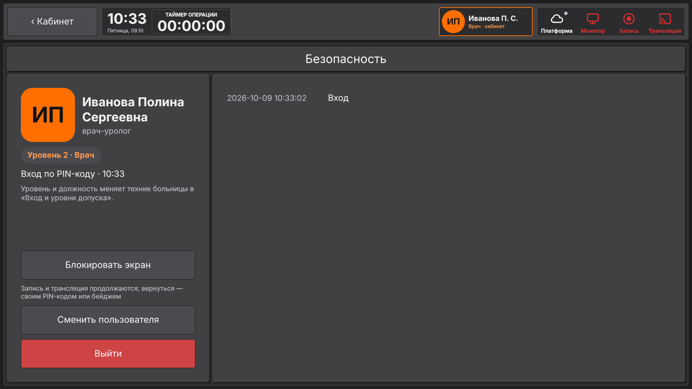Open the Платформа cloud status icon

pyautogui.click(x=556, y=22)
